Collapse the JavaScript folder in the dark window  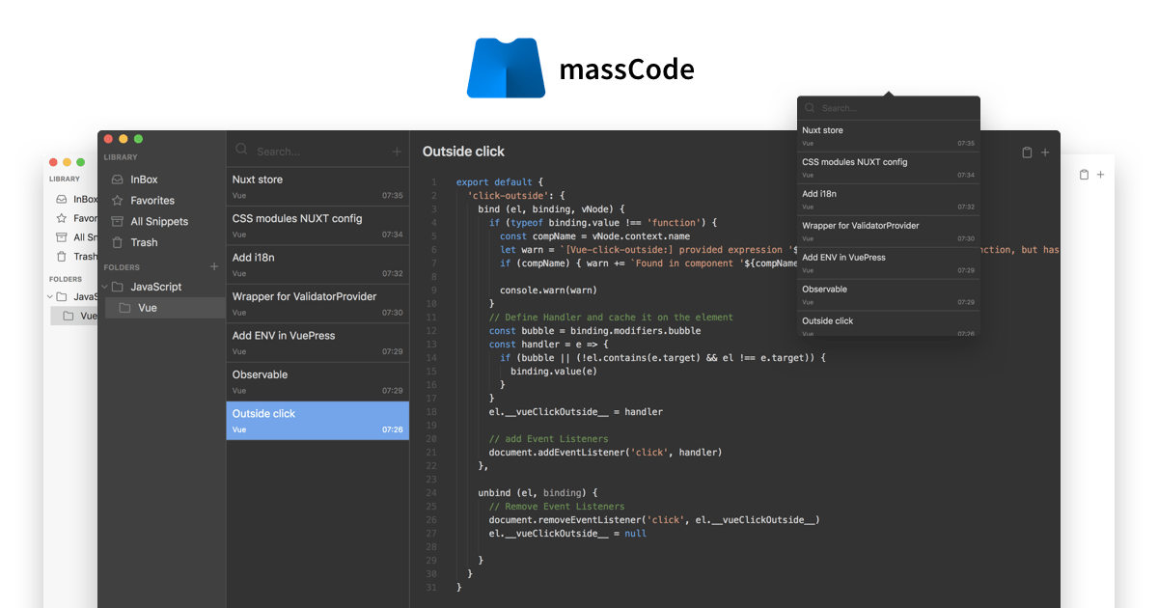pos(103,287)
